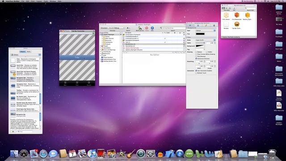Pick the Toolbar item in Library list
Screen dimensions: 286x161
tap(25, 91)
